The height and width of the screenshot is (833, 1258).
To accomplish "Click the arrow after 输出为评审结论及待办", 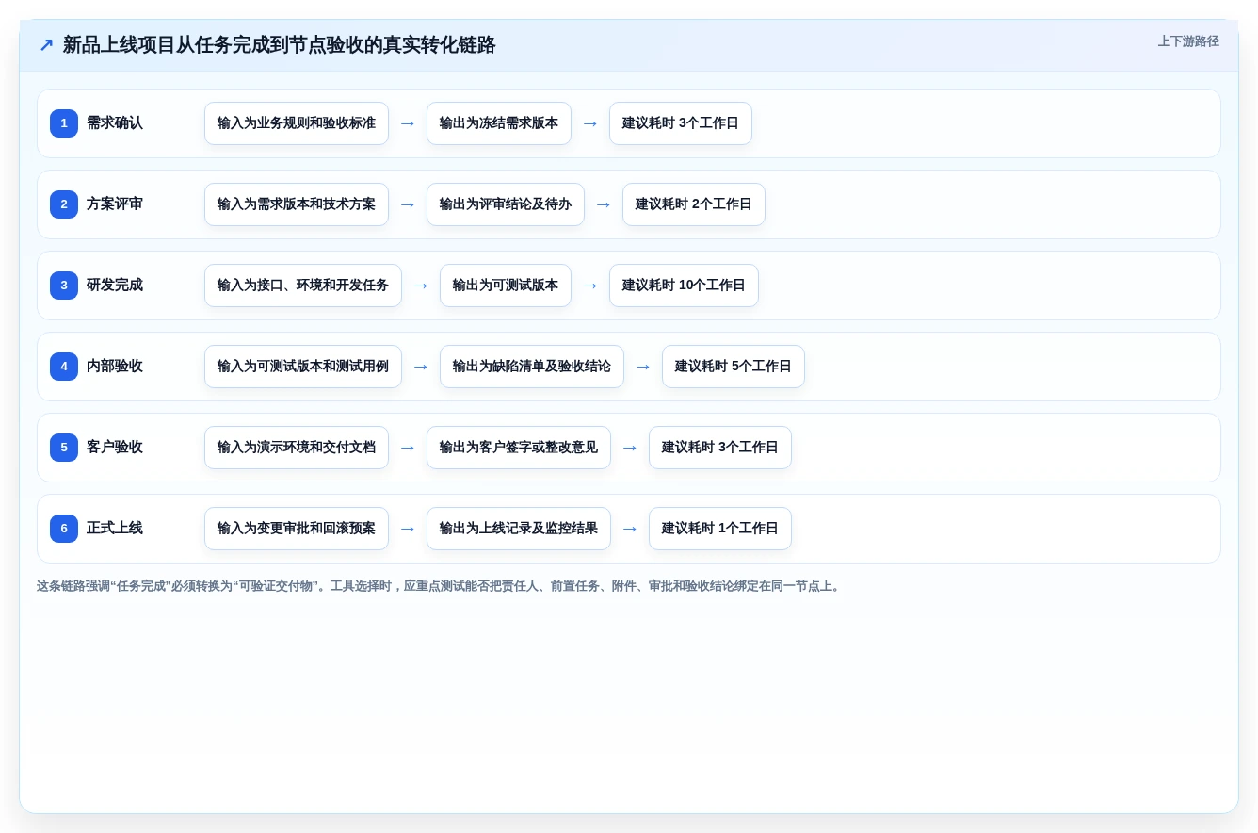I will pos(604,204).
